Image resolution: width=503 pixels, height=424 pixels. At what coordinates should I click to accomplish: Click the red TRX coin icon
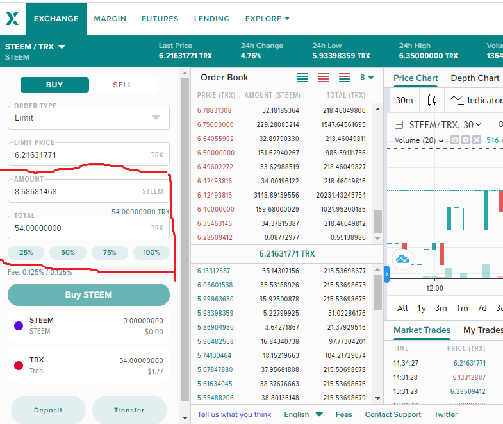(19, 366)
